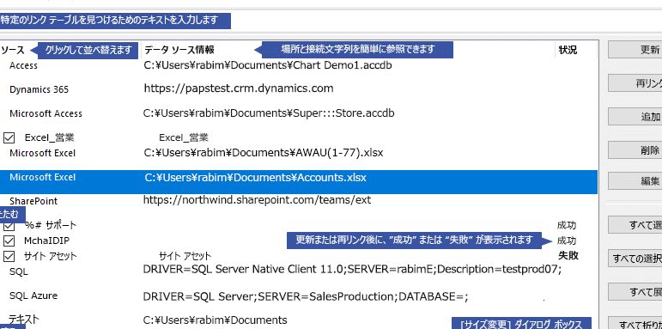Viewport: 662px width, 329px height.
Task: Select the Access data source row
Action: (299, 65)
